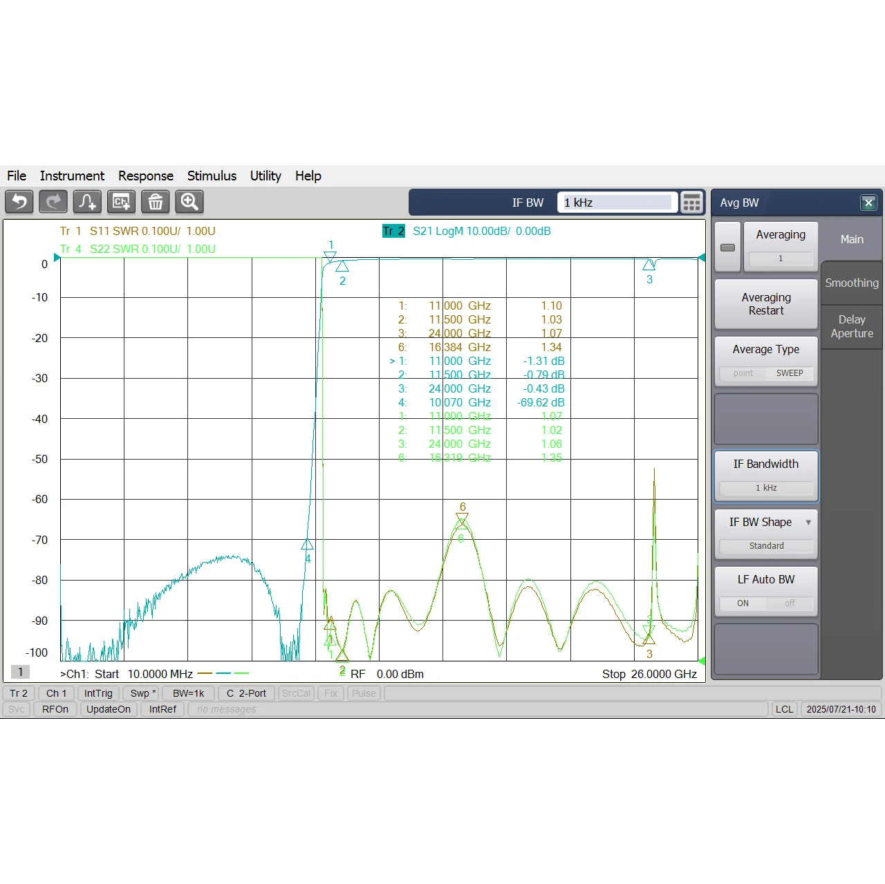
Task: Select trace Tr 1 S11 SWR label
Action: click(x=138, y=231)
